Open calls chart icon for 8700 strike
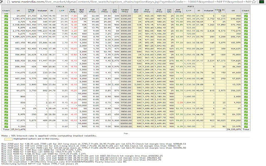The width and height of the screenshot is (266, 166). (6, 42)
